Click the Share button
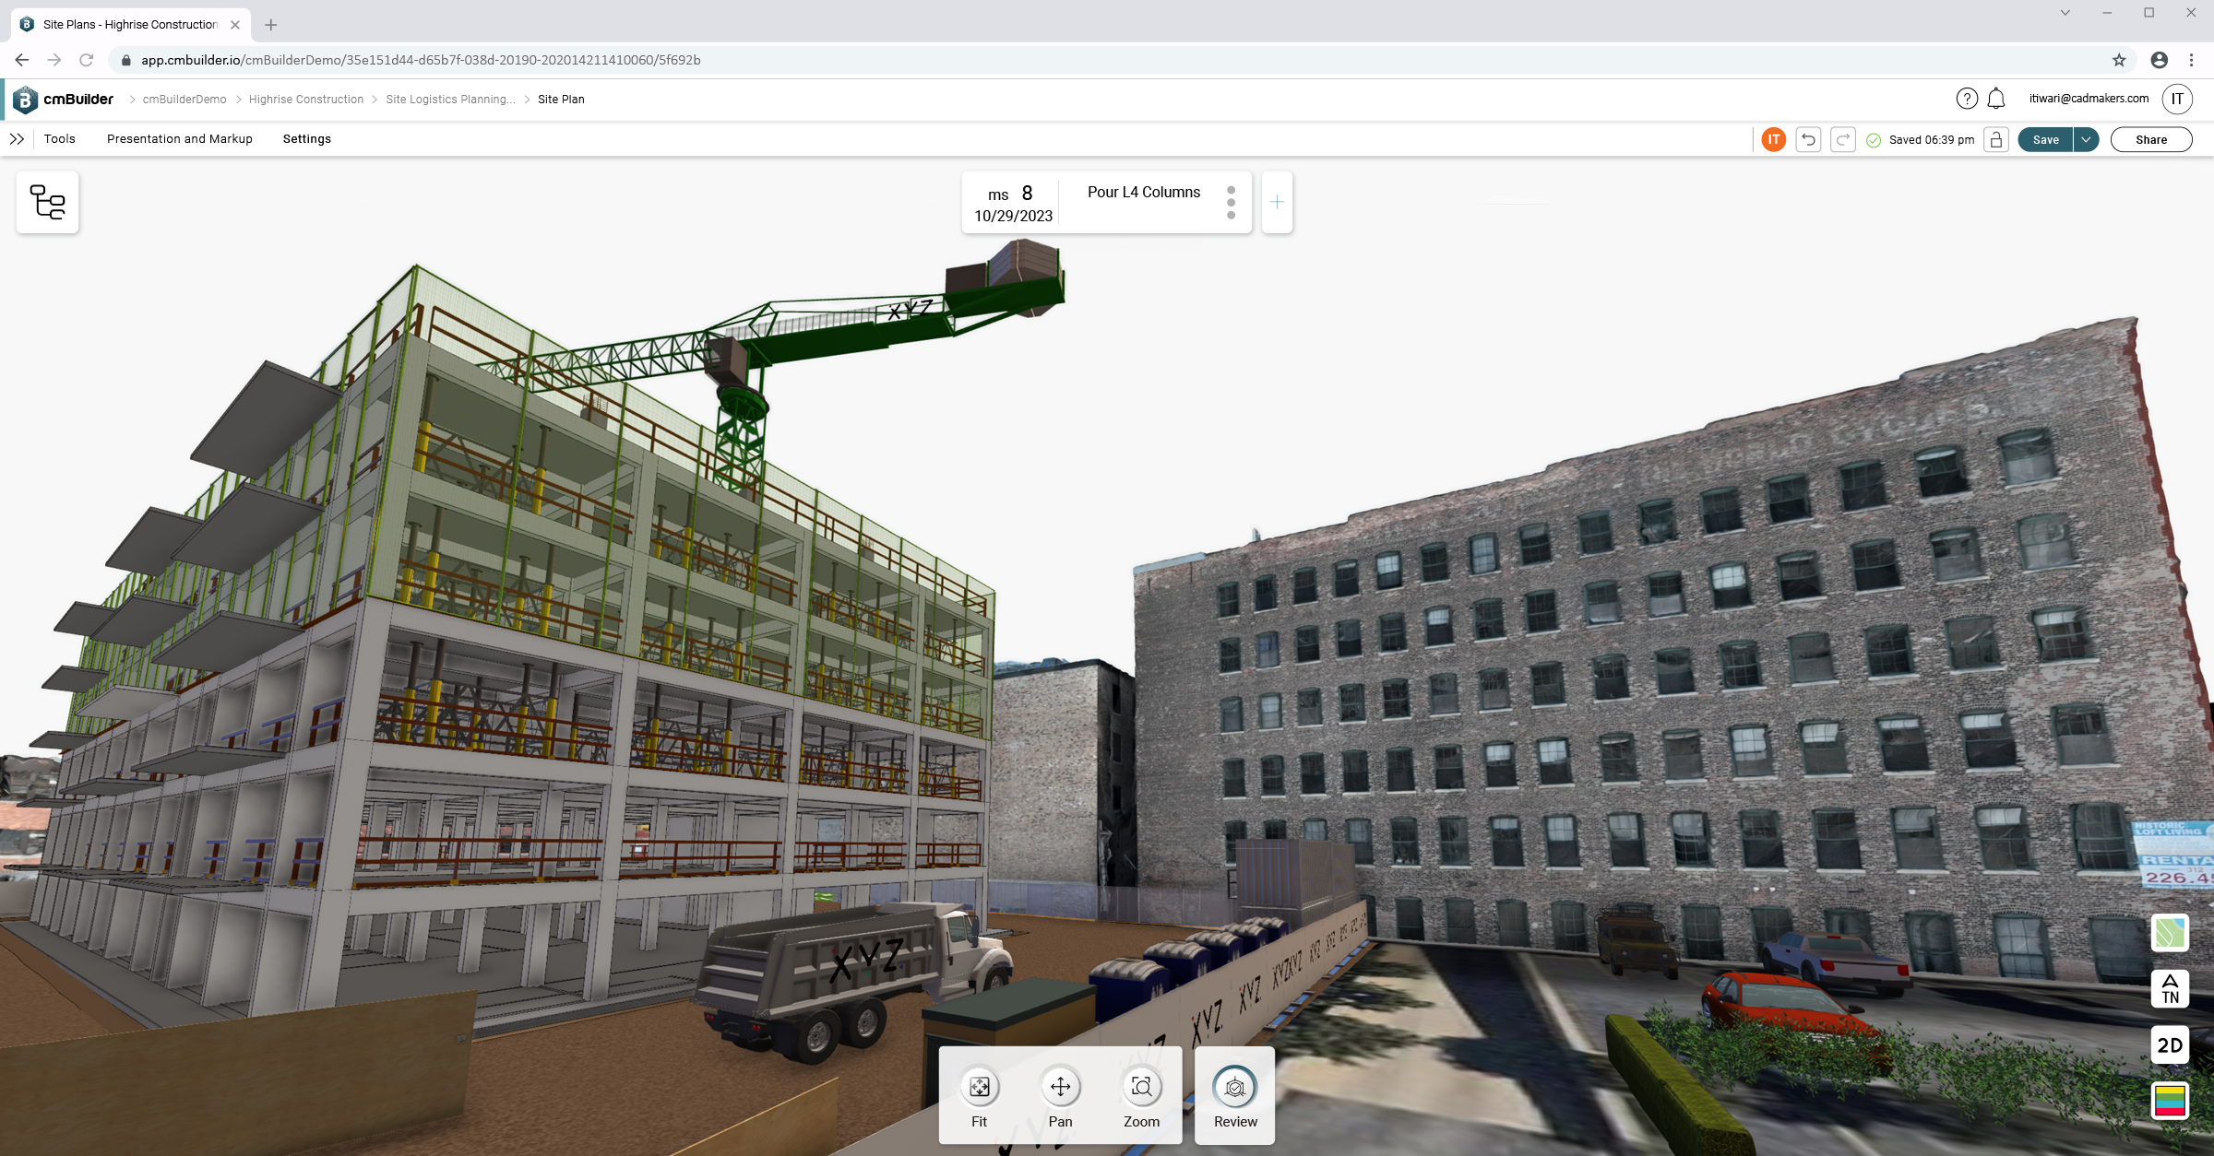The image size is (2214, 1156). pyautogui.click(x=2150, y=139)
